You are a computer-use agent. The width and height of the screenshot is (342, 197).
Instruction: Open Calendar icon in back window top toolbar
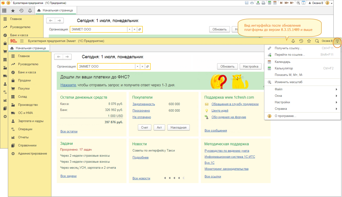tap(275, 3)
